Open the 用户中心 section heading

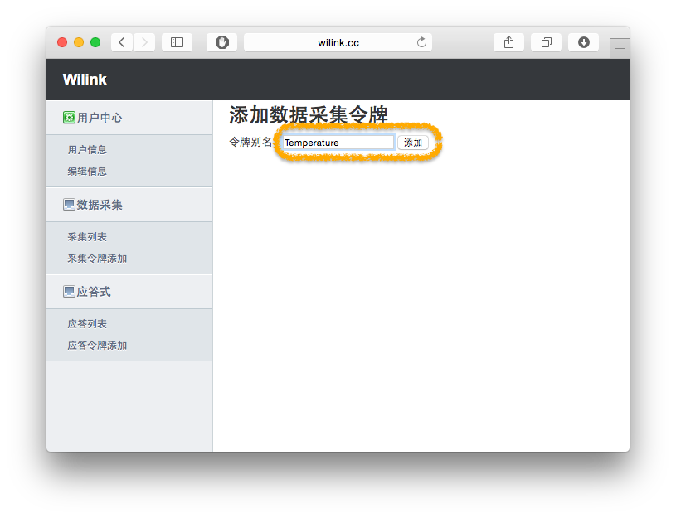[x=100, y=117]
